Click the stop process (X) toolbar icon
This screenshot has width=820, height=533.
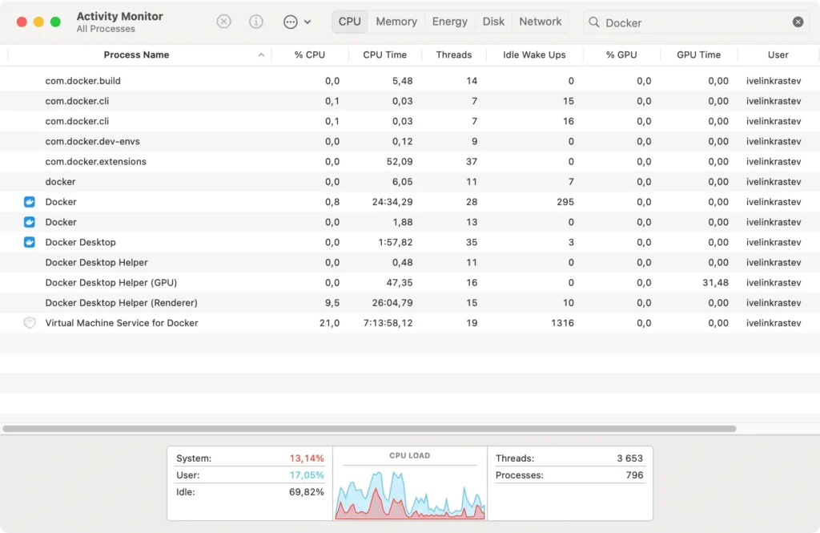click(x=224, y=22)
